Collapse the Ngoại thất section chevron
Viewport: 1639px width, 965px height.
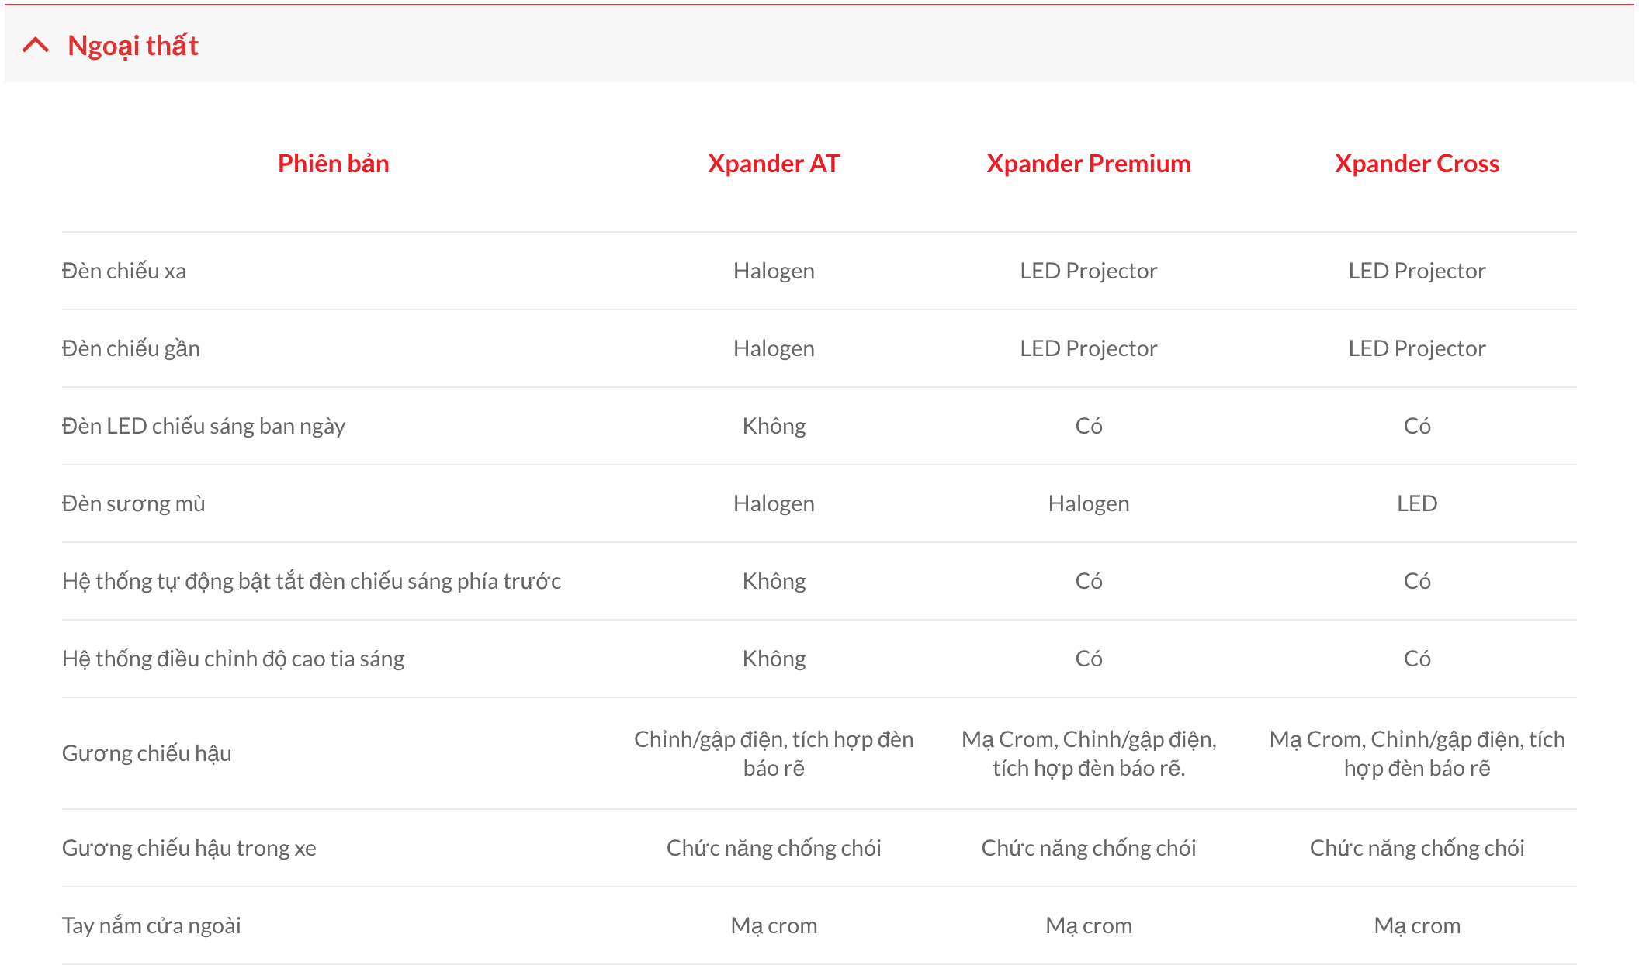point(36,45)
